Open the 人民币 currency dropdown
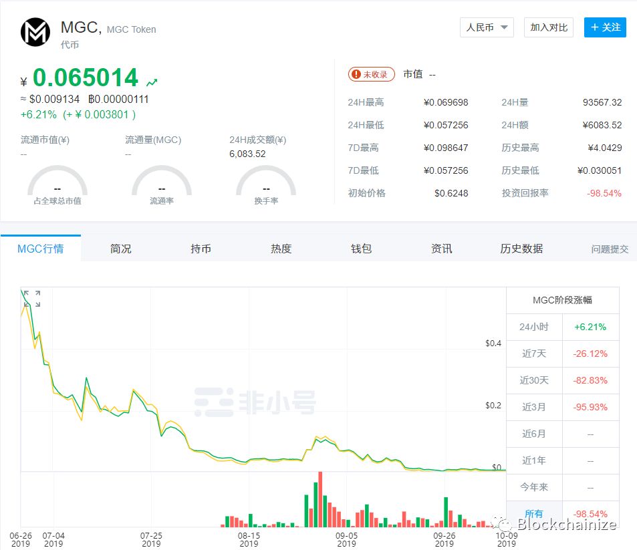 click(487, 27)
